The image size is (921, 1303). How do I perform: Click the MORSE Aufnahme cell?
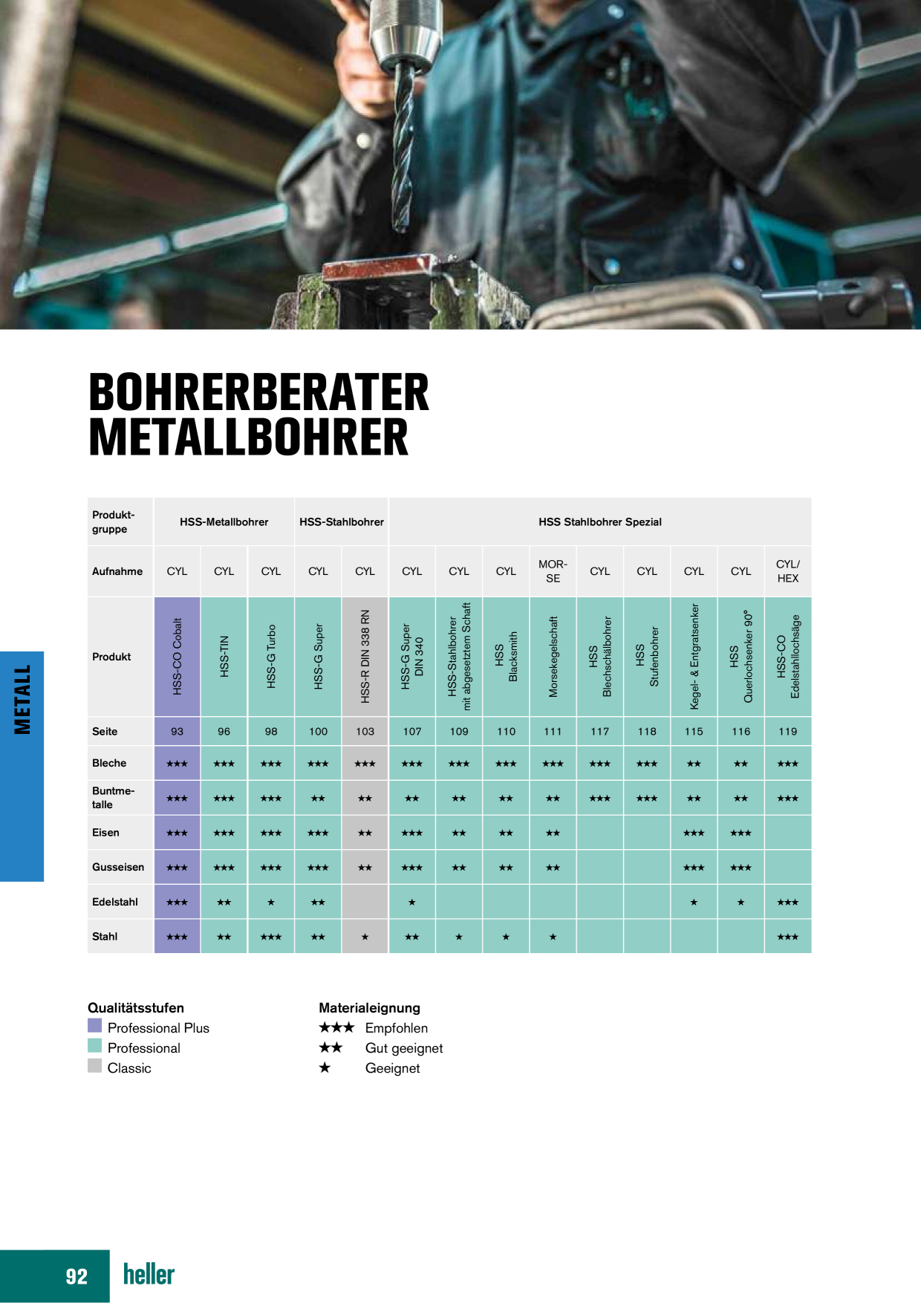pos(553,571)
